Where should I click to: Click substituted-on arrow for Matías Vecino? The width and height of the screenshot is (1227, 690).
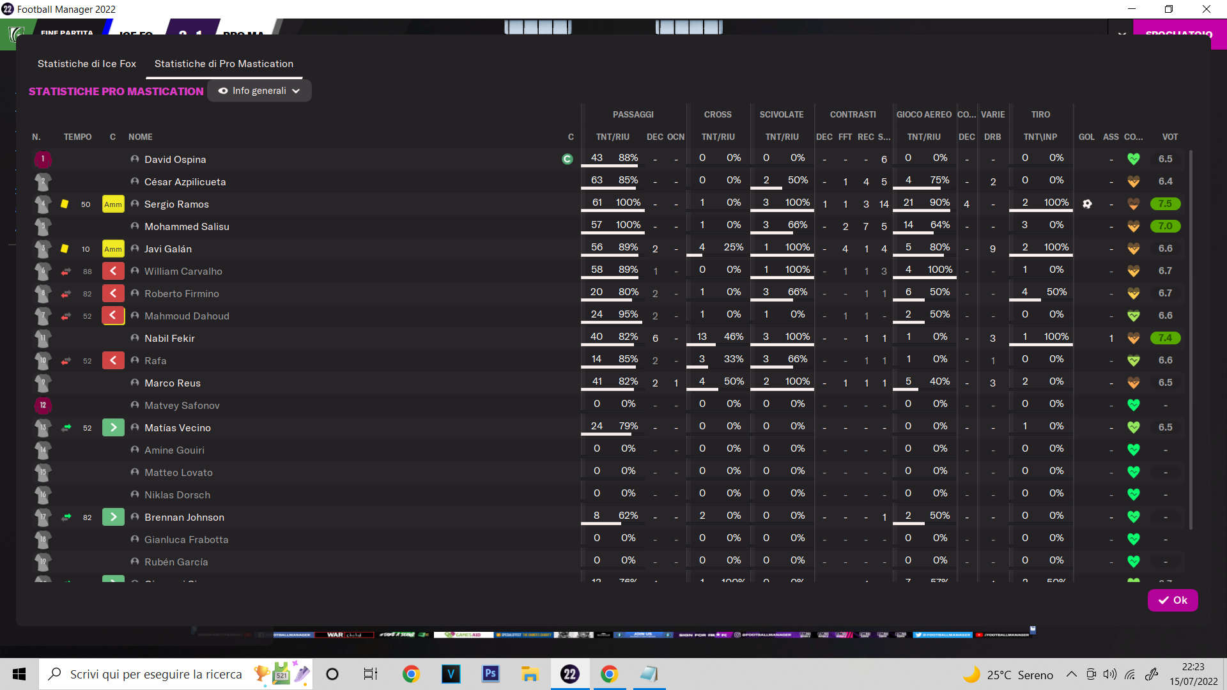[113, 428]
